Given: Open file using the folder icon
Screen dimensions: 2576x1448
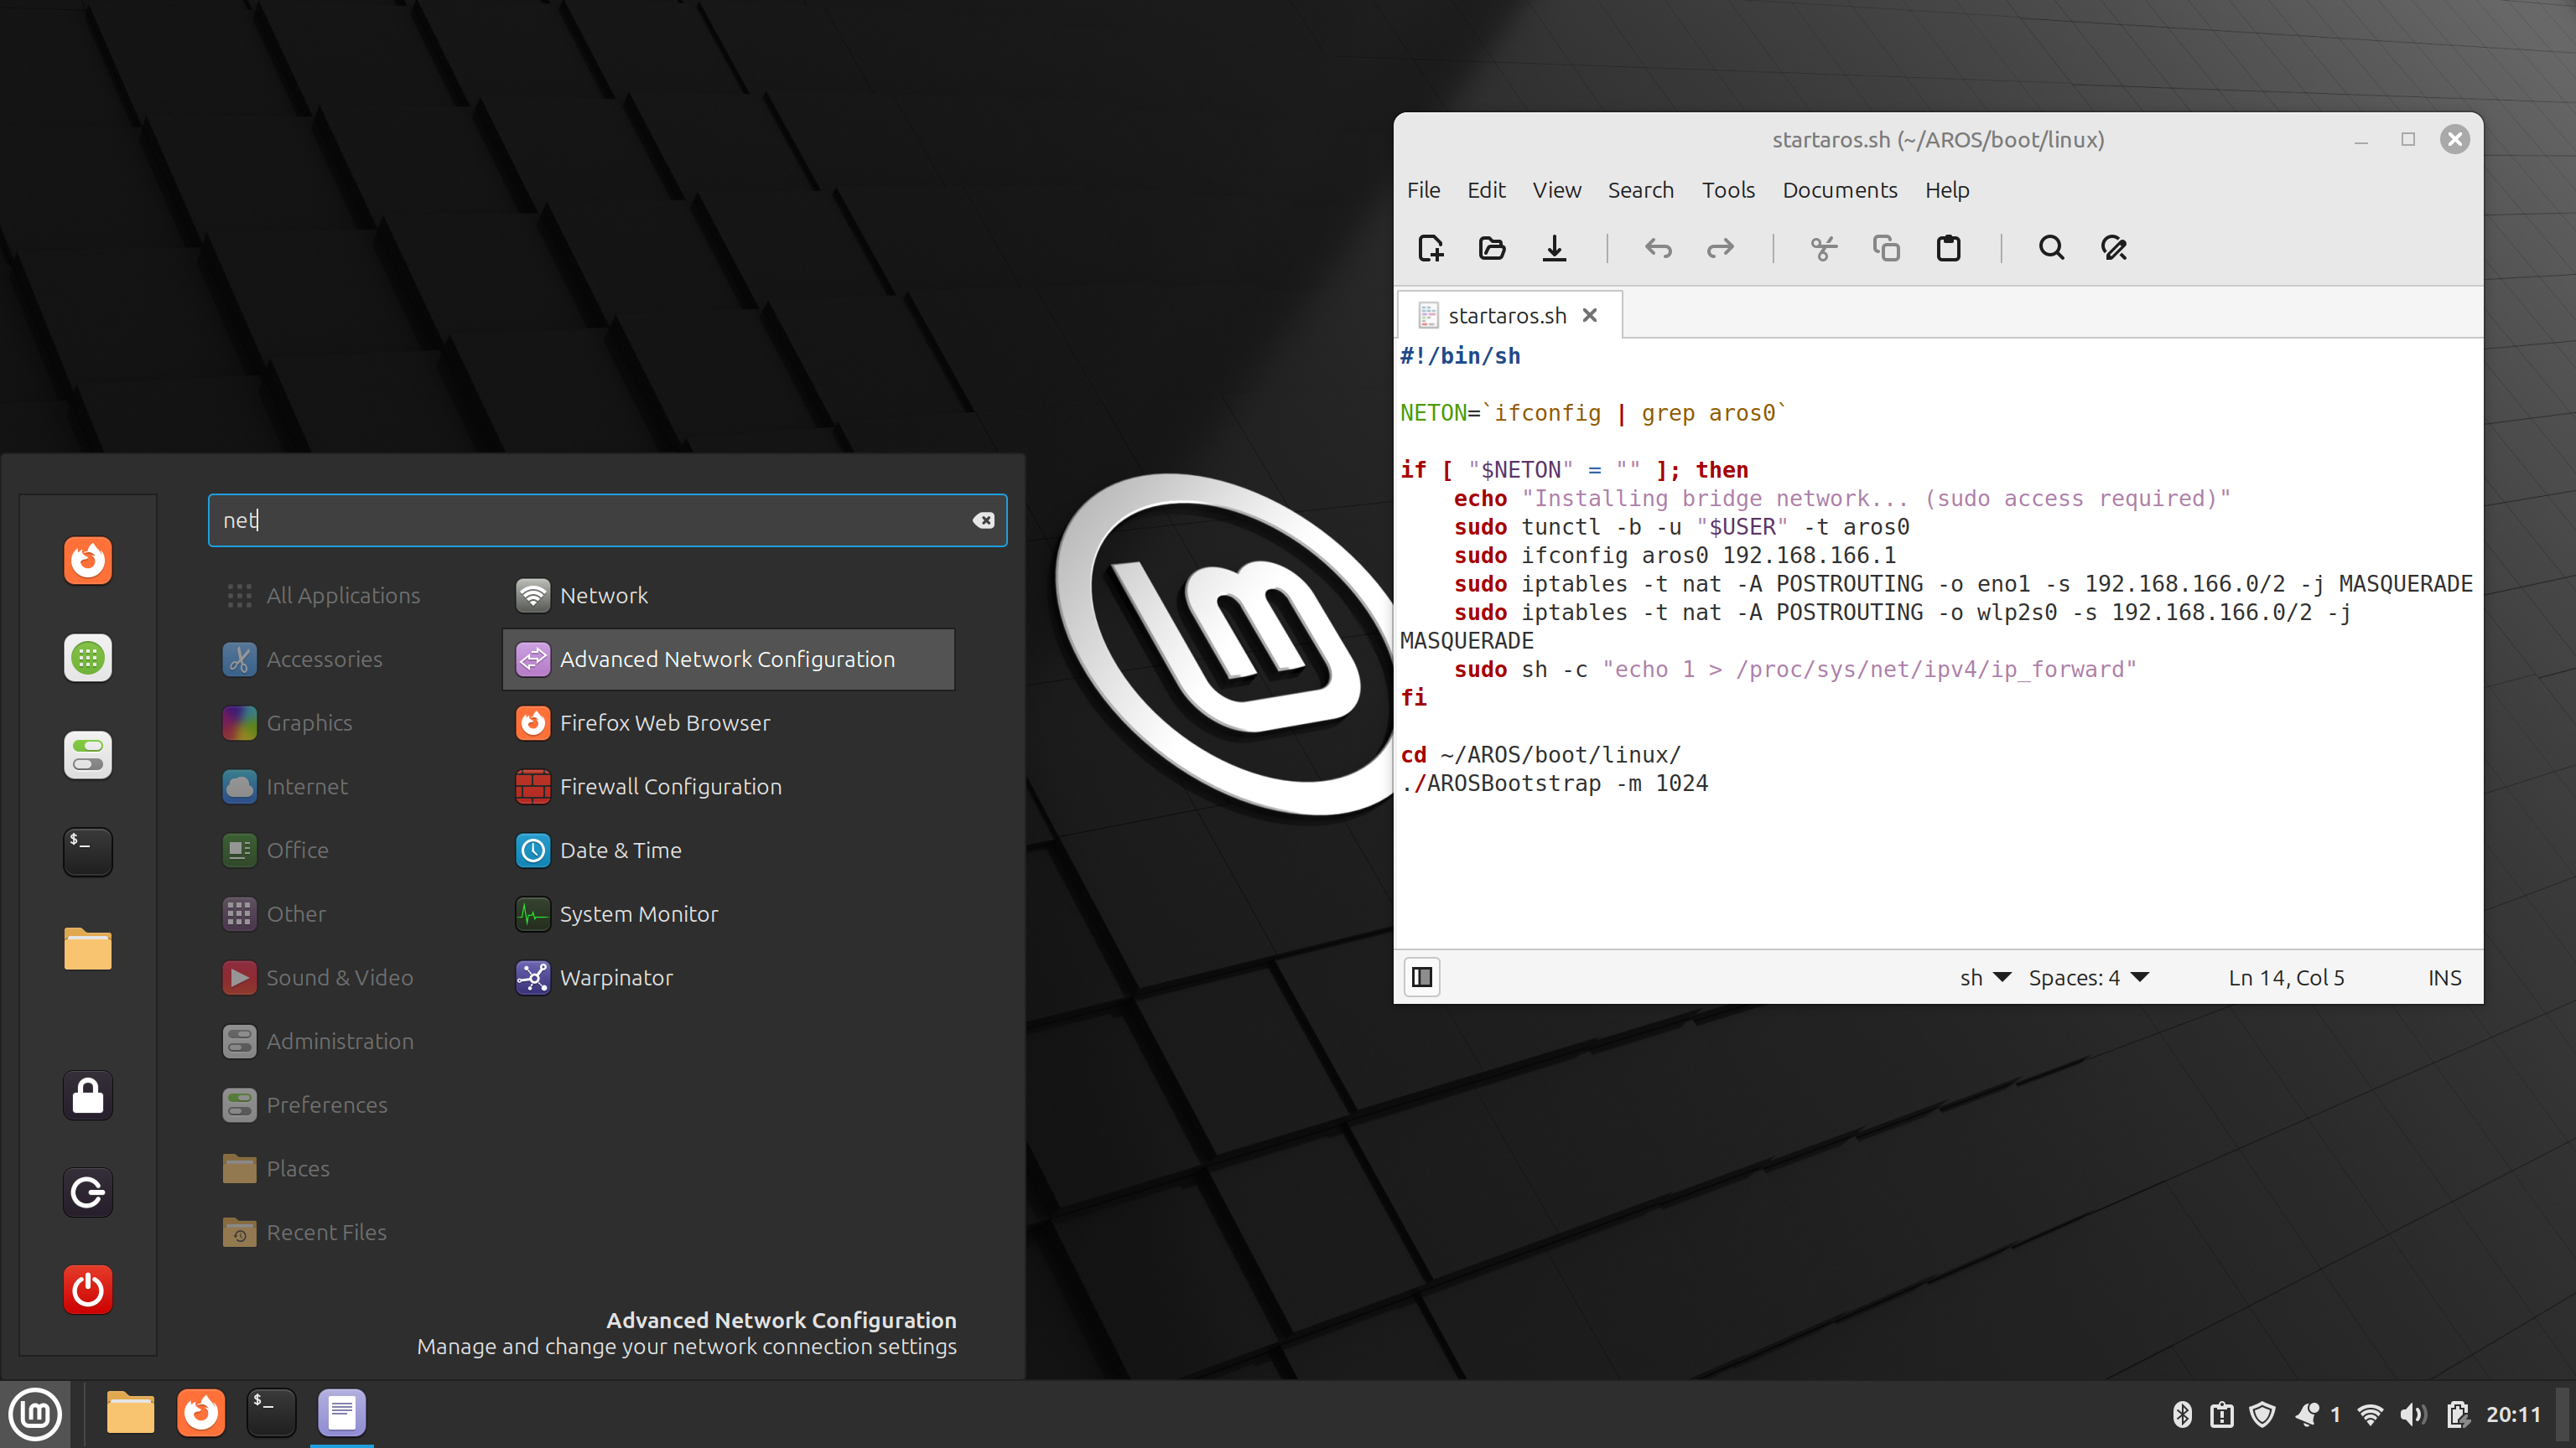Looking at the screenshot, I should (x=1493, y=247).
